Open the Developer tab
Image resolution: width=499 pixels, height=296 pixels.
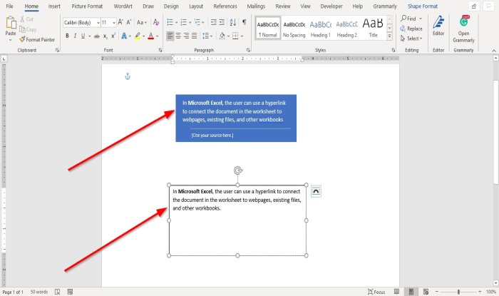pos(331,6)
